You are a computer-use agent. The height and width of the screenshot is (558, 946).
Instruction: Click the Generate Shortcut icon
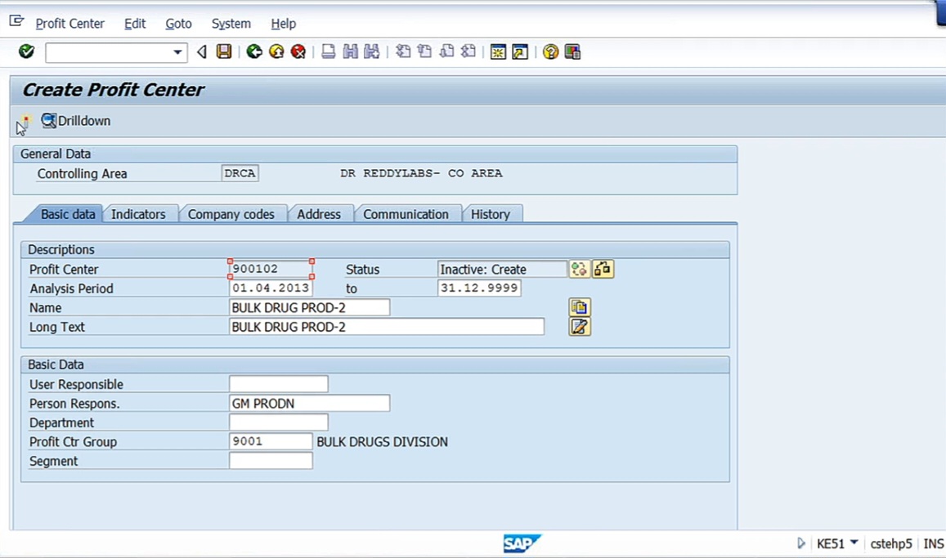point(520,51)
